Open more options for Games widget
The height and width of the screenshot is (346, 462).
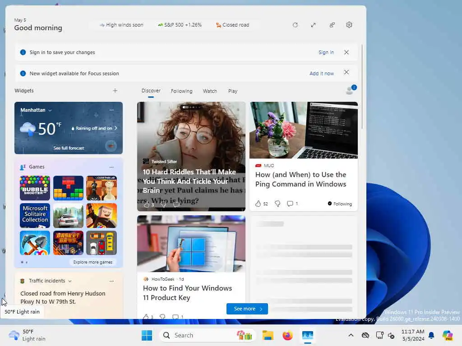[111, 167]
